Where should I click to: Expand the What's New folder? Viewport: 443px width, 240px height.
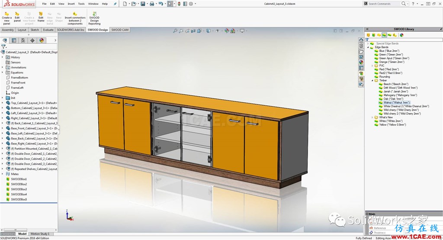(372, 117)
